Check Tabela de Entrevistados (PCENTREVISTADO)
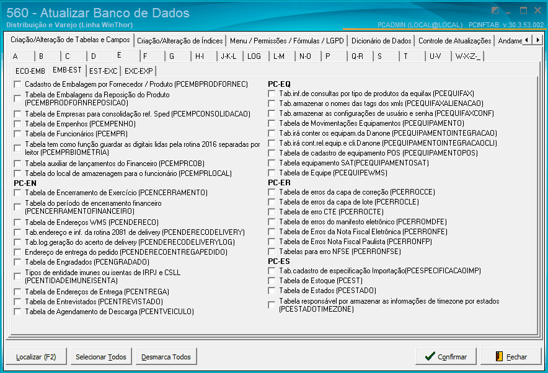The image size is (548, 373). click(x=17, y=302)
